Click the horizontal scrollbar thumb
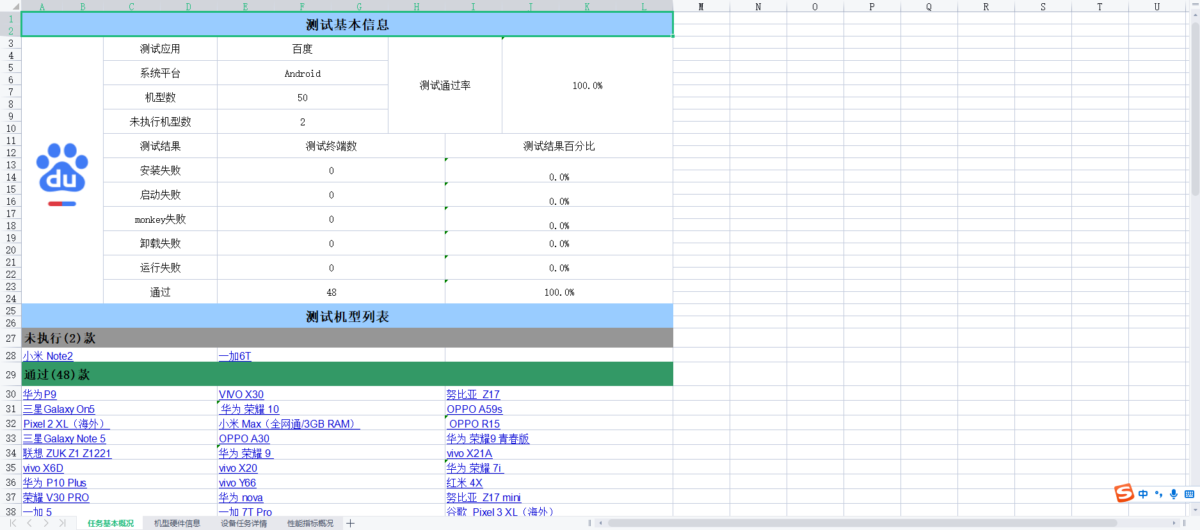 [x=862, y=523]
